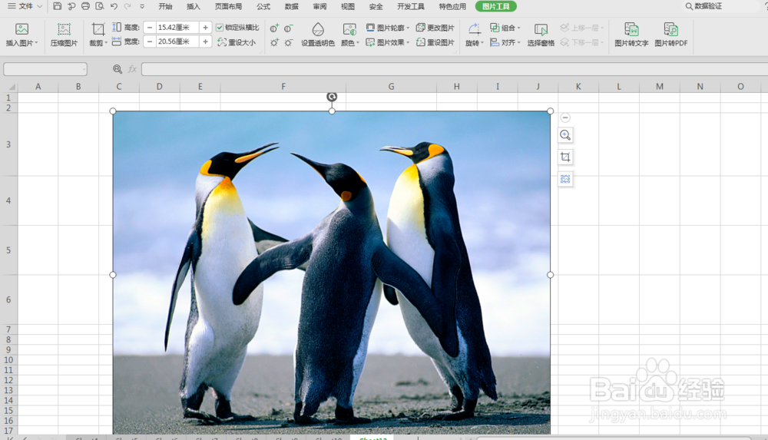The height and width of the screenshot is (440, 768).
Task: Click the minus collapse icon beside picture
Action: (565, 117)
